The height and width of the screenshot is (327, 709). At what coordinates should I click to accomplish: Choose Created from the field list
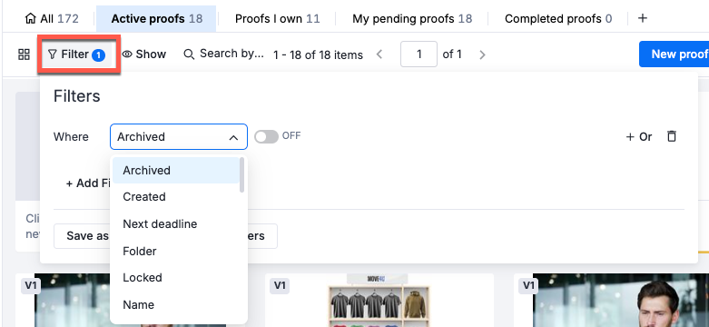176,197
